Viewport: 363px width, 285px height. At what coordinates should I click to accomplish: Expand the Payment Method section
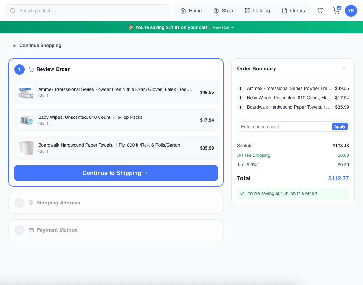pos(116,230)
